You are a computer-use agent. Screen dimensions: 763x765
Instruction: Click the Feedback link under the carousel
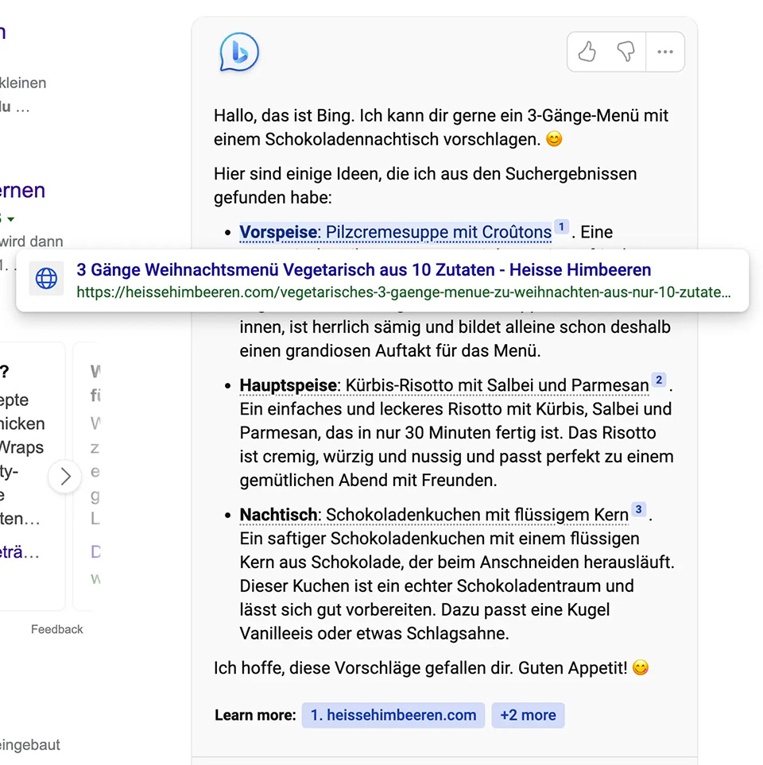56,629
